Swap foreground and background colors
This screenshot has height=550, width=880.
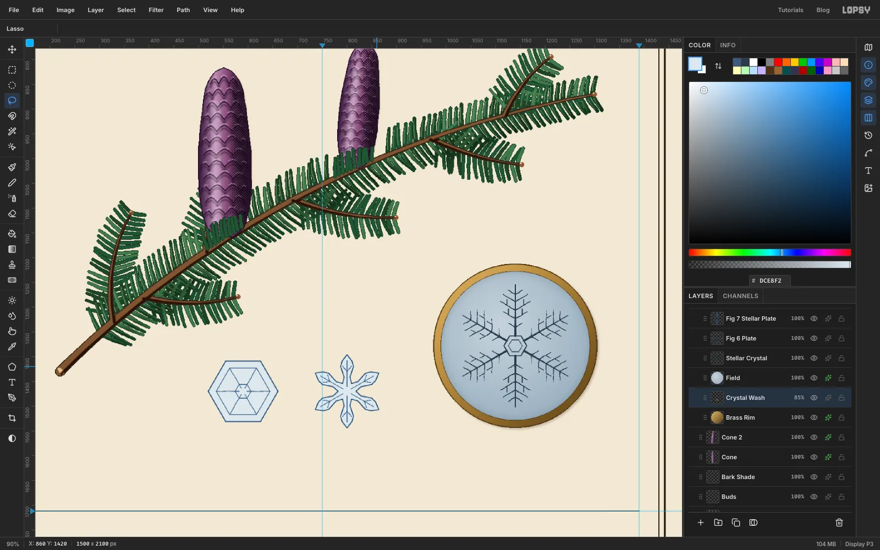(x=718, y=66)
